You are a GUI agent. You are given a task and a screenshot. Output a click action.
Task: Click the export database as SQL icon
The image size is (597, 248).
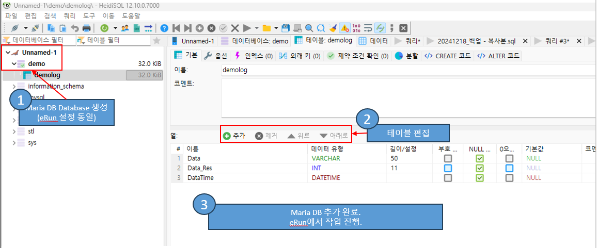click(x=149, y=28)
